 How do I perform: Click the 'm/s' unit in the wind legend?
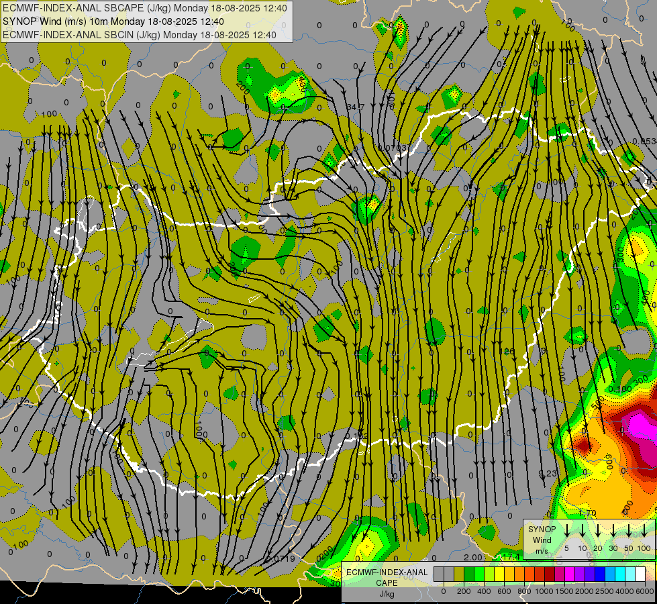(x=542, y=551)
